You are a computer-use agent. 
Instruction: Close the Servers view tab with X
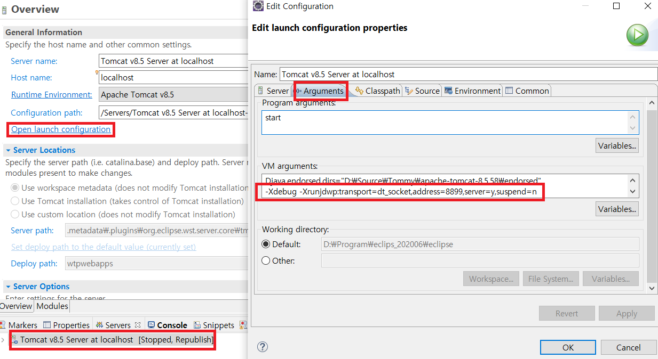pyautogui.click(x=137, y=324)
